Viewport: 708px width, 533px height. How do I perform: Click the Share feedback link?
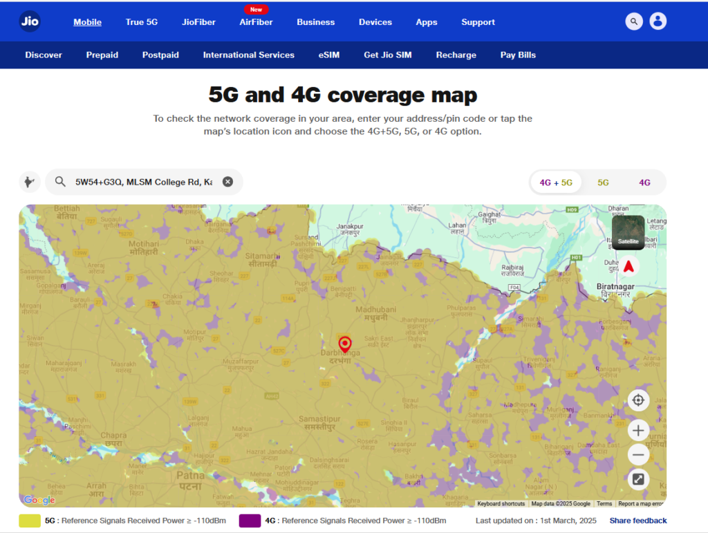coord(638,521)
